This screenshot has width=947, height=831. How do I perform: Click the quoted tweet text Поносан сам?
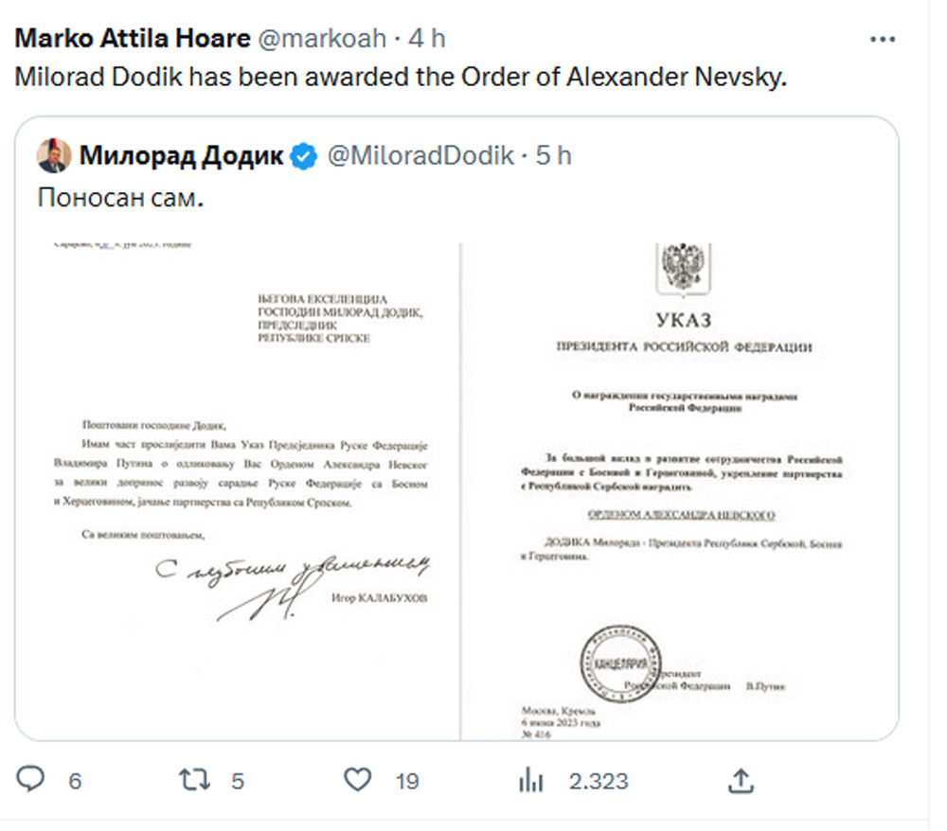[121, 198]
